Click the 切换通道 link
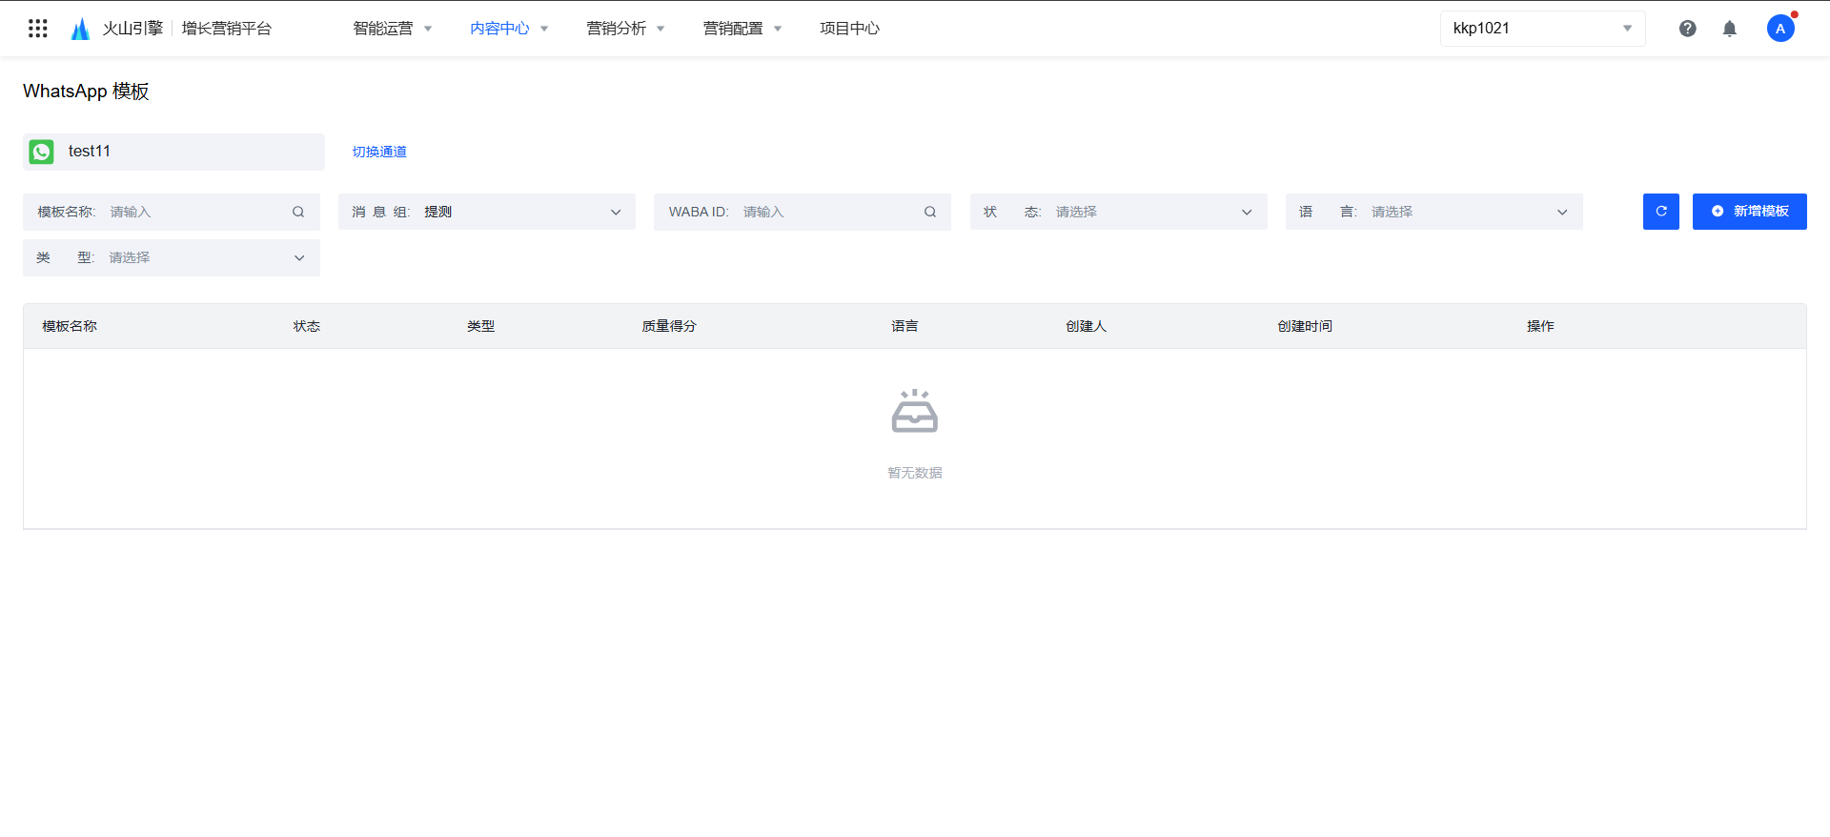1830x837 pixels. pyautogui.click(x=379, y=152)
